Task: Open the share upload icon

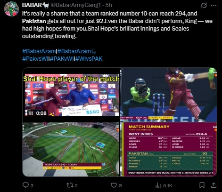Action: pyautogui.click(x=214, y=185)
